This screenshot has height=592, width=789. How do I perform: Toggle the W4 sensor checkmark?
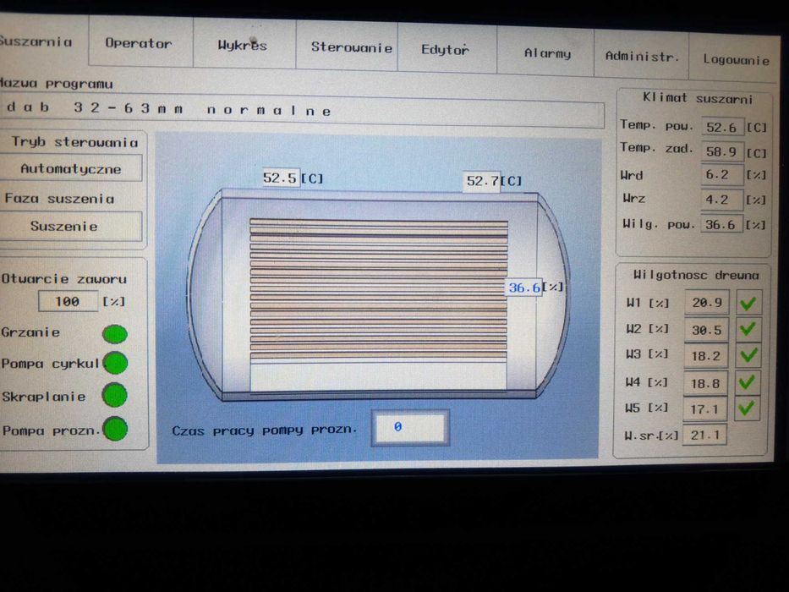pyautogui.click(x=748, y=382)
